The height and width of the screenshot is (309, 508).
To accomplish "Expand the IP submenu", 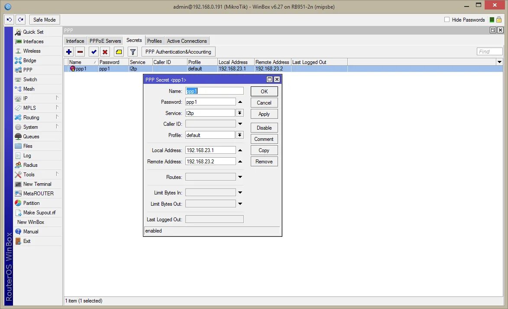I will tap(57, 98).
